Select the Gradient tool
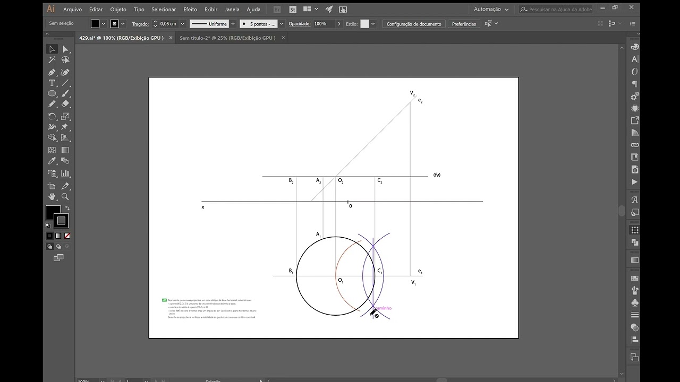Screen dimensions: 680x382 (x=65, y=150)
